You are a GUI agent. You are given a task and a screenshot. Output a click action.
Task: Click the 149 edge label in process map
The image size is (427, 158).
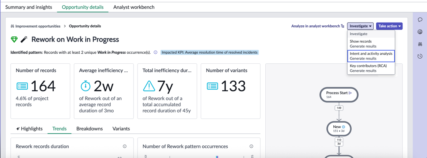(x=339, y=108)
